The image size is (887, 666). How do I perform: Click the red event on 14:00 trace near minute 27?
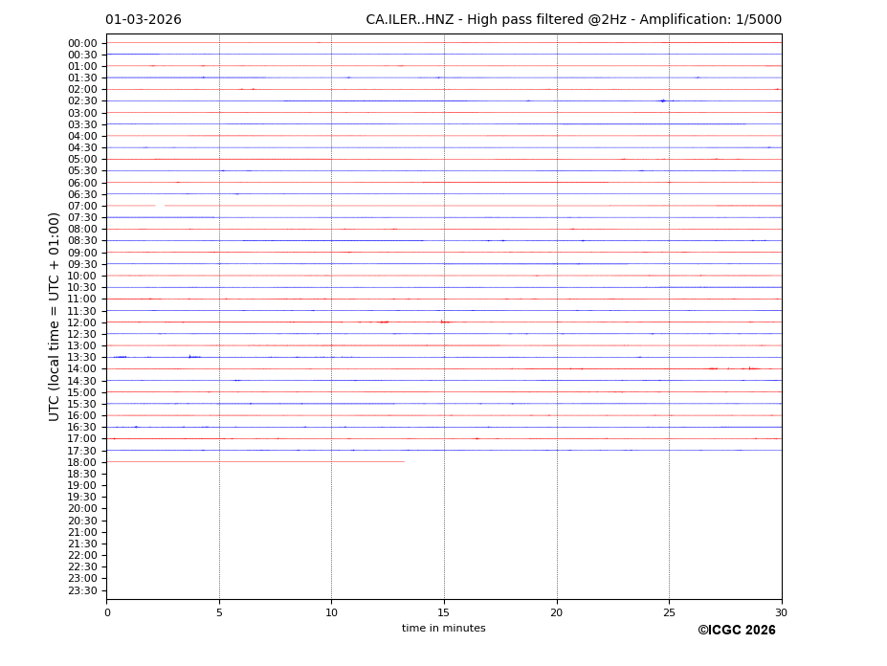[713, 368]
